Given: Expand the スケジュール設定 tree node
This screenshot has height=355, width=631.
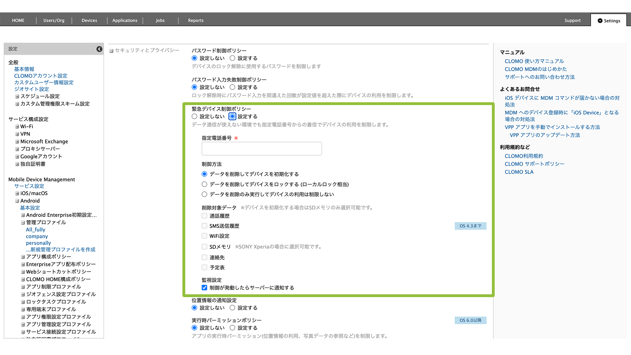Looking at the screenshot, I should [x=17, y=96].
